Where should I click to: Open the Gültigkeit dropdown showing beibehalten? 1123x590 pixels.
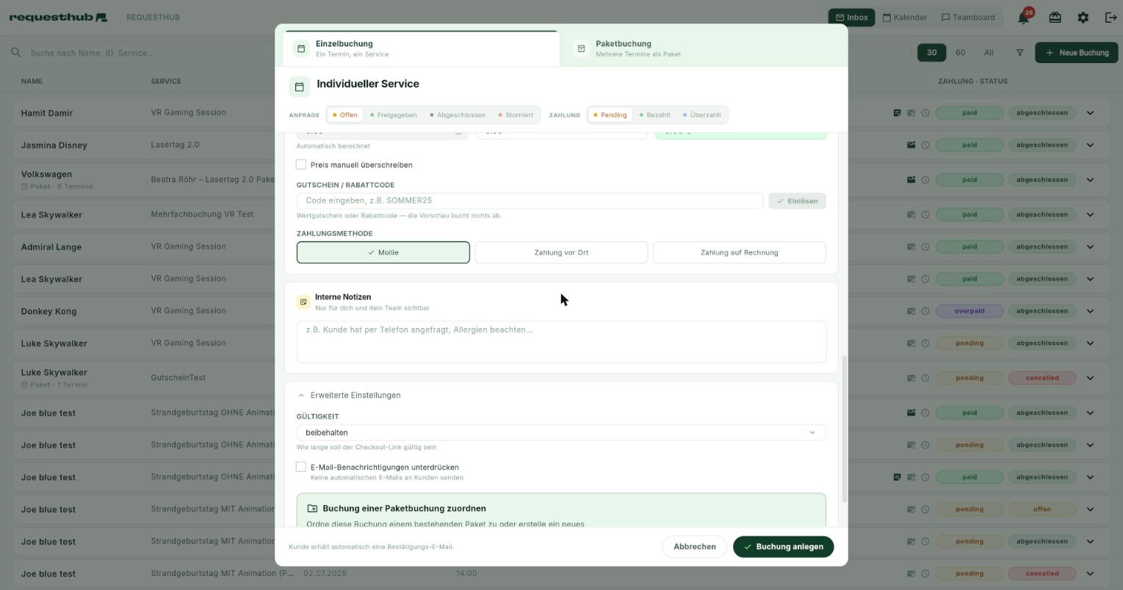tap(561, 432)
